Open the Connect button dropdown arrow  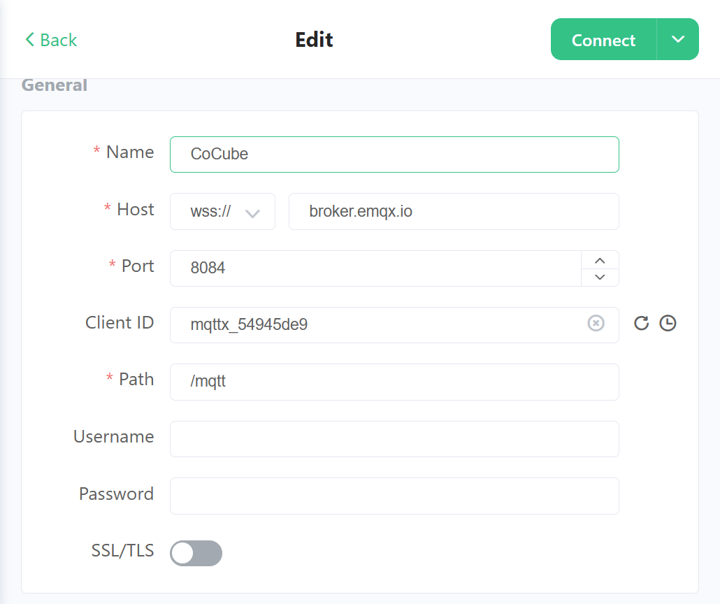coord(678,40)
